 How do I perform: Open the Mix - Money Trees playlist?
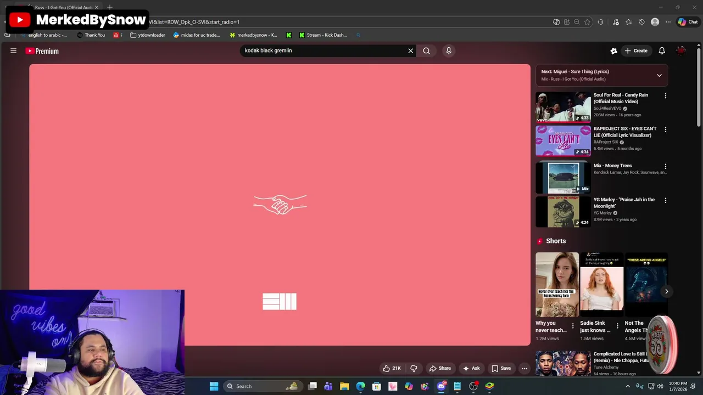point(563,178)
